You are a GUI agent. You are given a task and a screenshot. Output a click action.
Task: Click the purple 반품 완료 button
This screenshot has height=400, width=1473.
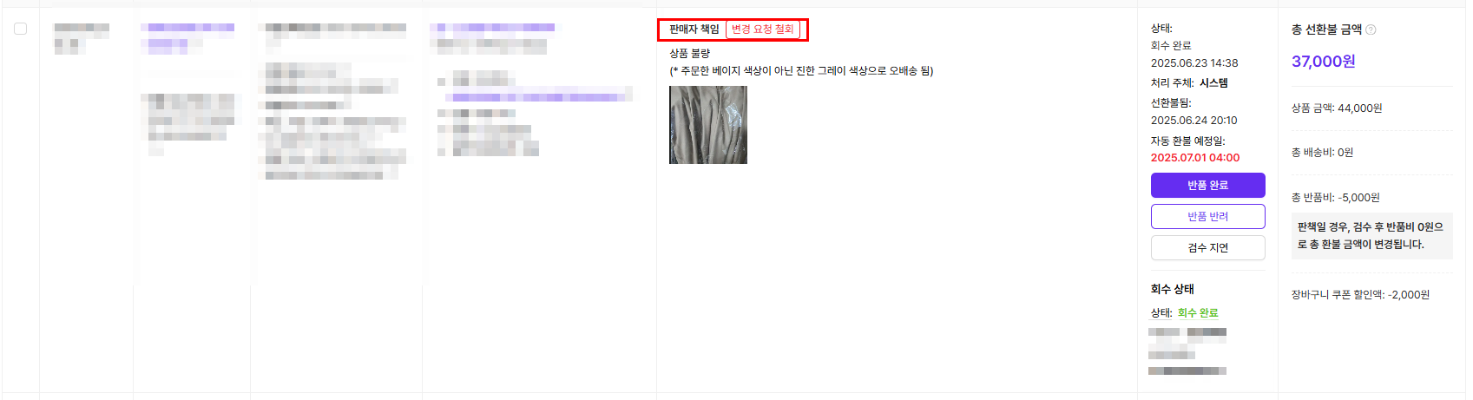(x=1207, y=185)
